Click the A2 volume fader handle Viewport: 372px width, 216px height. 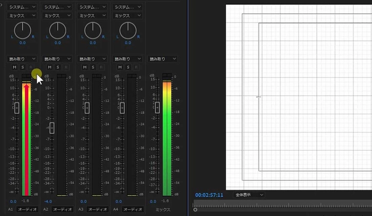point(52,128)
